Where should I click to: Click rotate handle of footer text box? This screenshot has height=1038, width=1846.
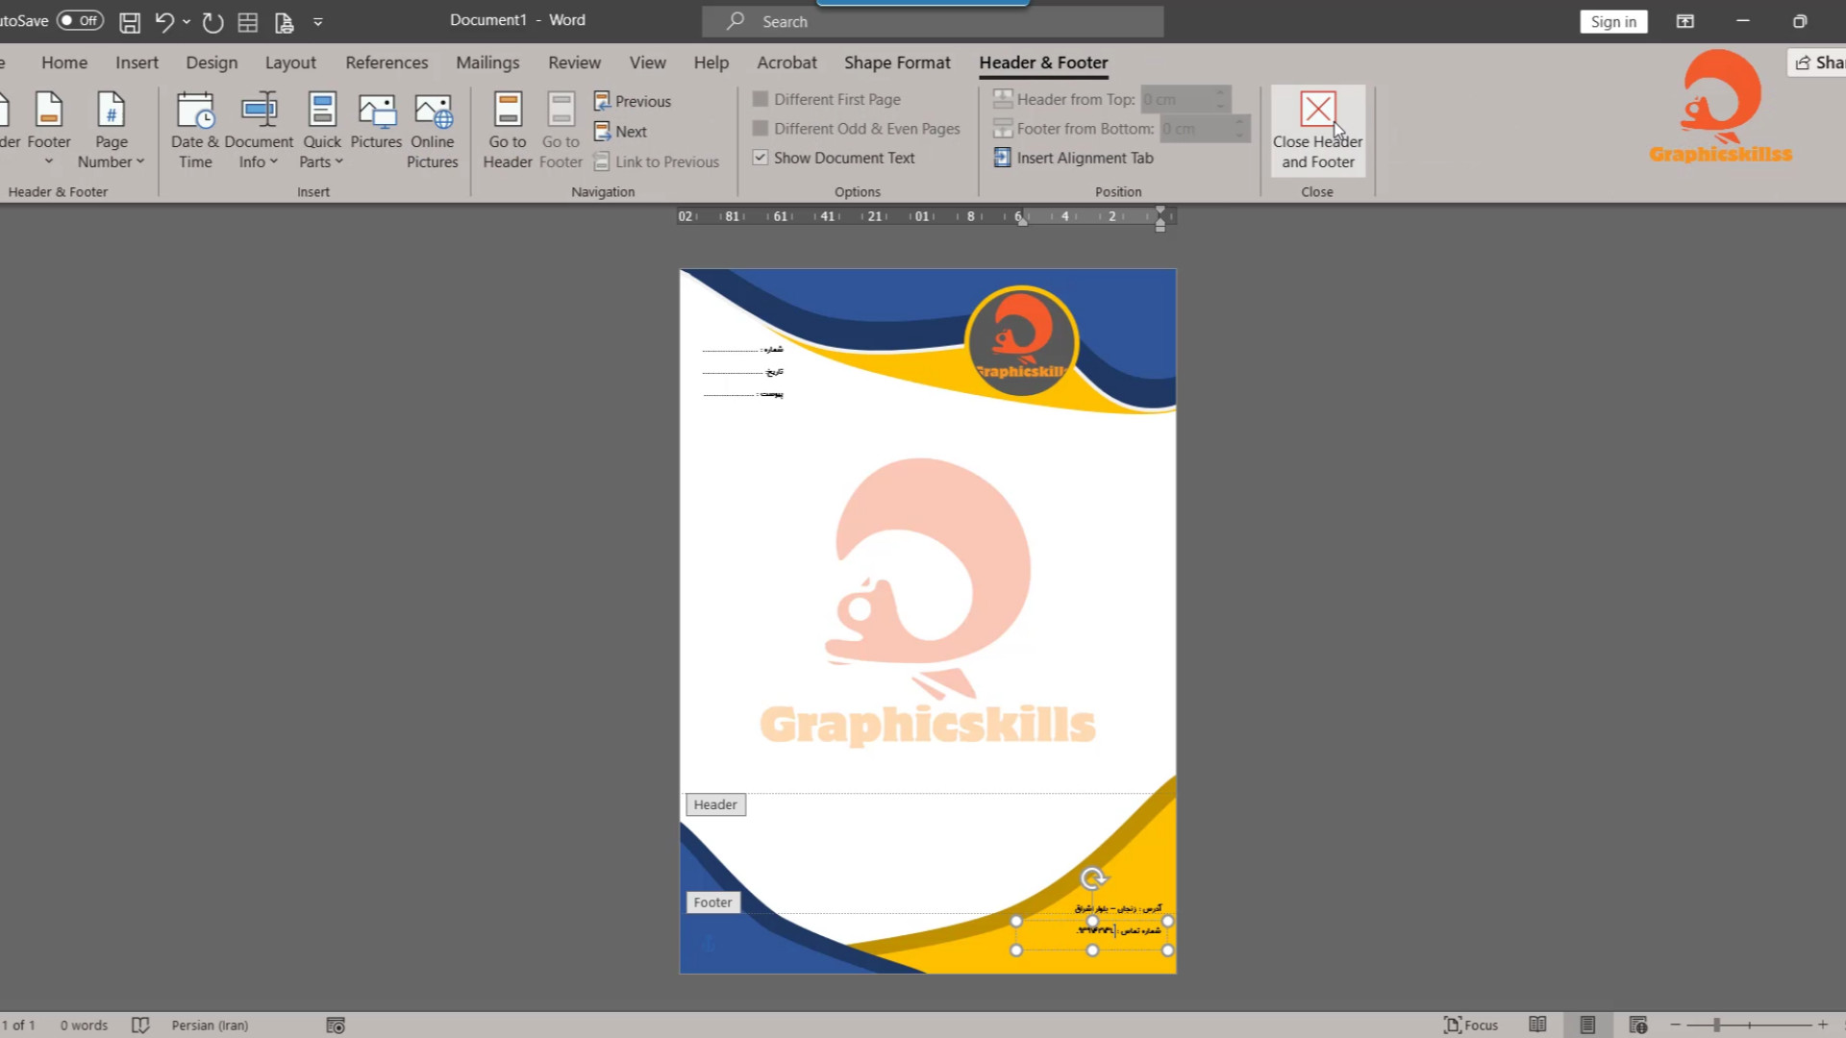pos(1092,877)
